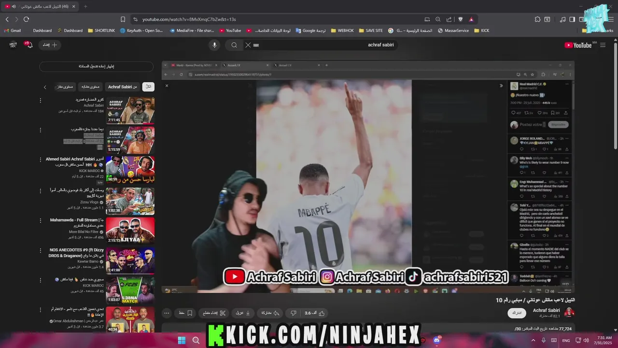Open MediaFire - File shar... bookmark
Image resolution: width=618 pixels, height=348 pixels.
pos(192,30)
